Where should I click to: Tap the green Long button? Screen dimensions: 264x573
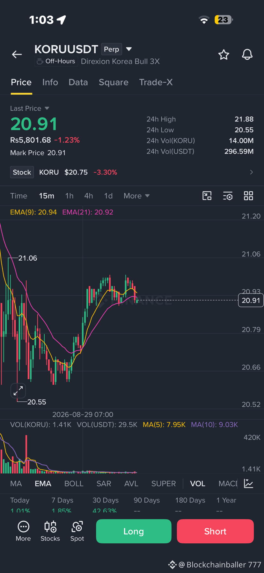pos(134,531)
